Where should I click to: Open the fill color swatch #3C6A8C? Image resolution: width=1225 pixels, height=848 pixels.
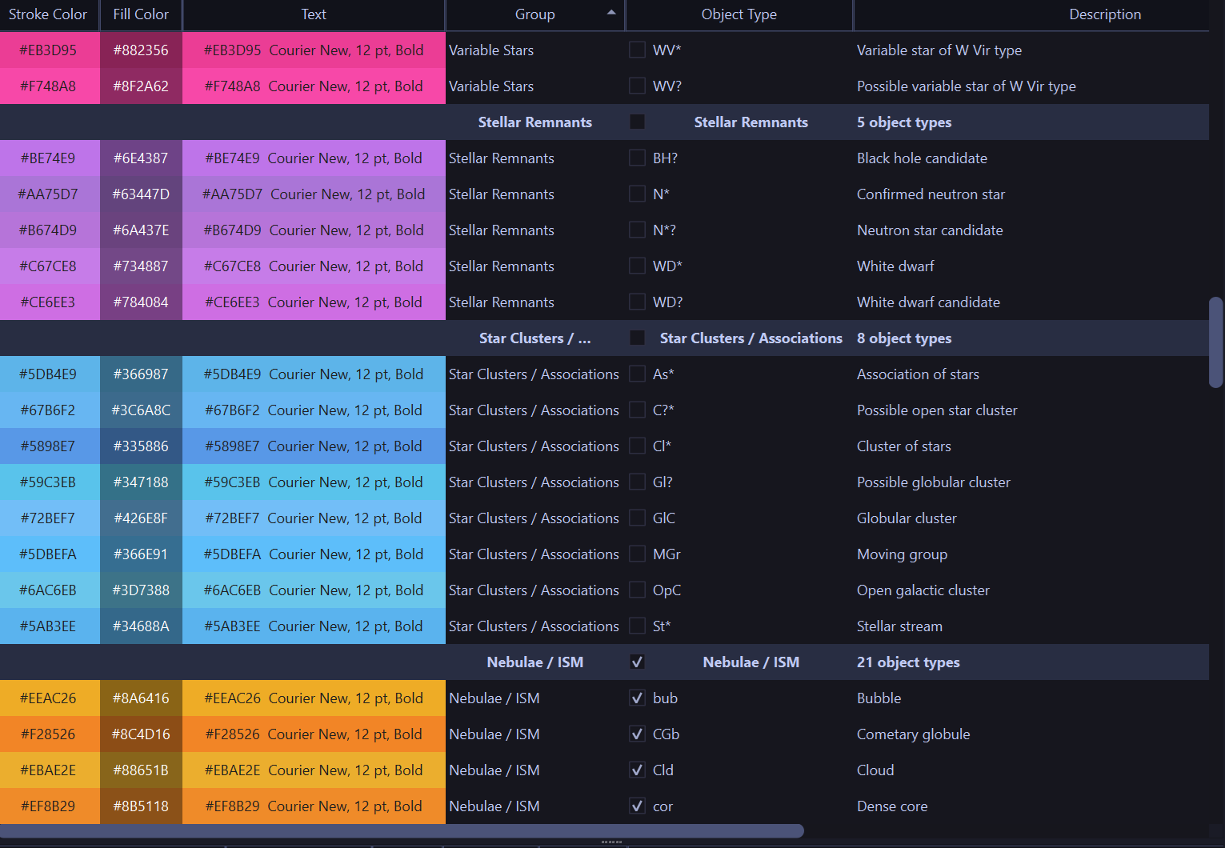141,410
